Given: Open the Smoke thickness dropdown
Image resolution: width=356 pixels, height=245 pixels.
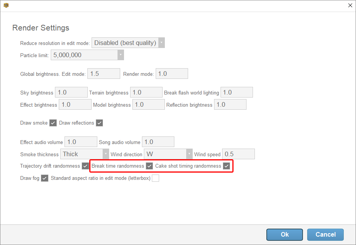Looking at the screenshot, I should click(84, 154).
